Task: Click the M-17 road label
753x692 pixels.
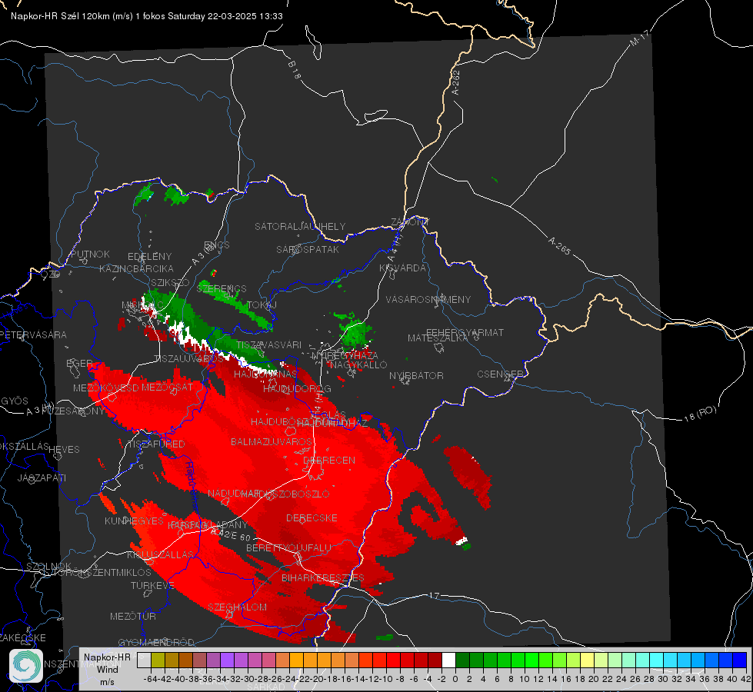Action: pyautogui.click(x=639, y=38)
